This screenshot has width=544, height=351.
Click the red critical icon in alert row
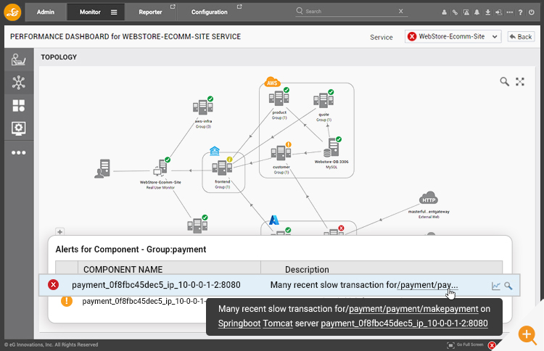(53, 285)
